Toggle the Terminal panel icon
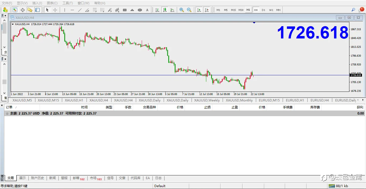This screenshot has height=189, width=366. tap(38, 10)
